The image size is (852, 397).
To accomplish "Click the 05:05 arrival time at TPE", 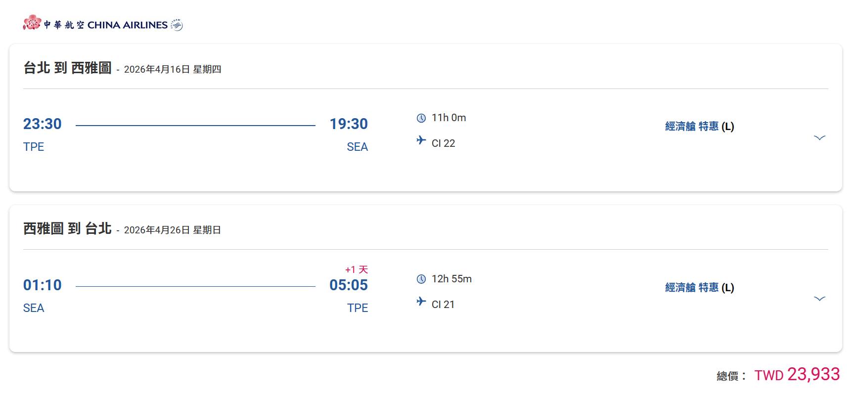I will 349,285.
